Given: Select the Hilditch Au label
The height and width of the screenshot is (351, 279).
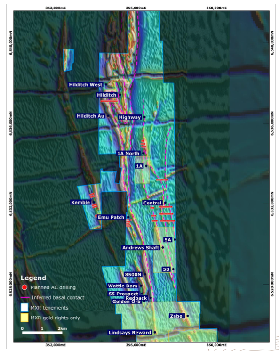Looking at the screenshot, I should click(x=90, y=116).
